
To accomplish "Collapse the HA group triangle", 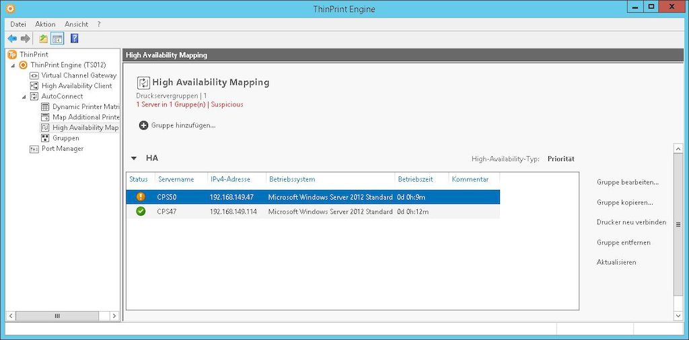I will click(x=134, y=158).
